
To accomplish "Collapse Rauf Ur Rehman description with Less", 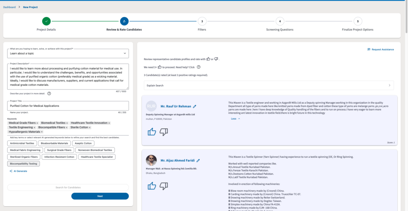I will tap(235, 118).
